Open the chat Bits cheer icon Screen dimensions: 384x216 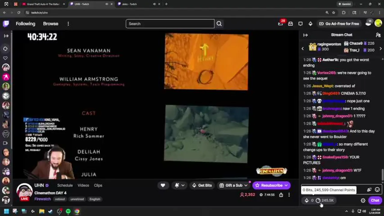(369, 190)
